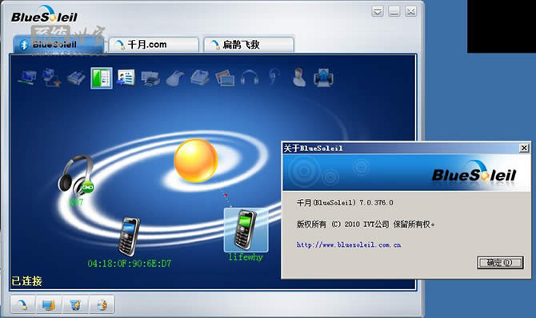Switch to the 扁鹊飞救 tab

pos(249,45)
